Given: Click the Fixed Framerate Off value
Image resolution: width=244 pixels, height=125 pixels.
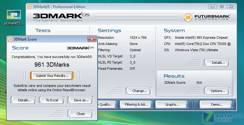Looking at the screenshot, I should [132, 69].
